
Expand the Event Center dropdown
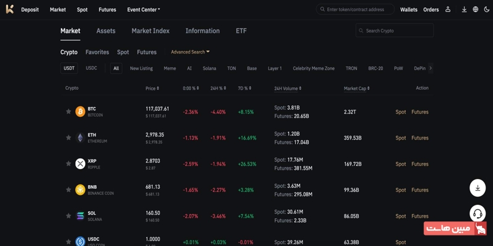(x=144, y=10)
